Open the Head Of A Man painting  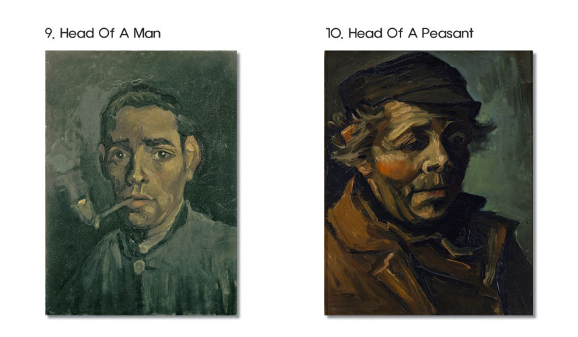click(141, 183)
